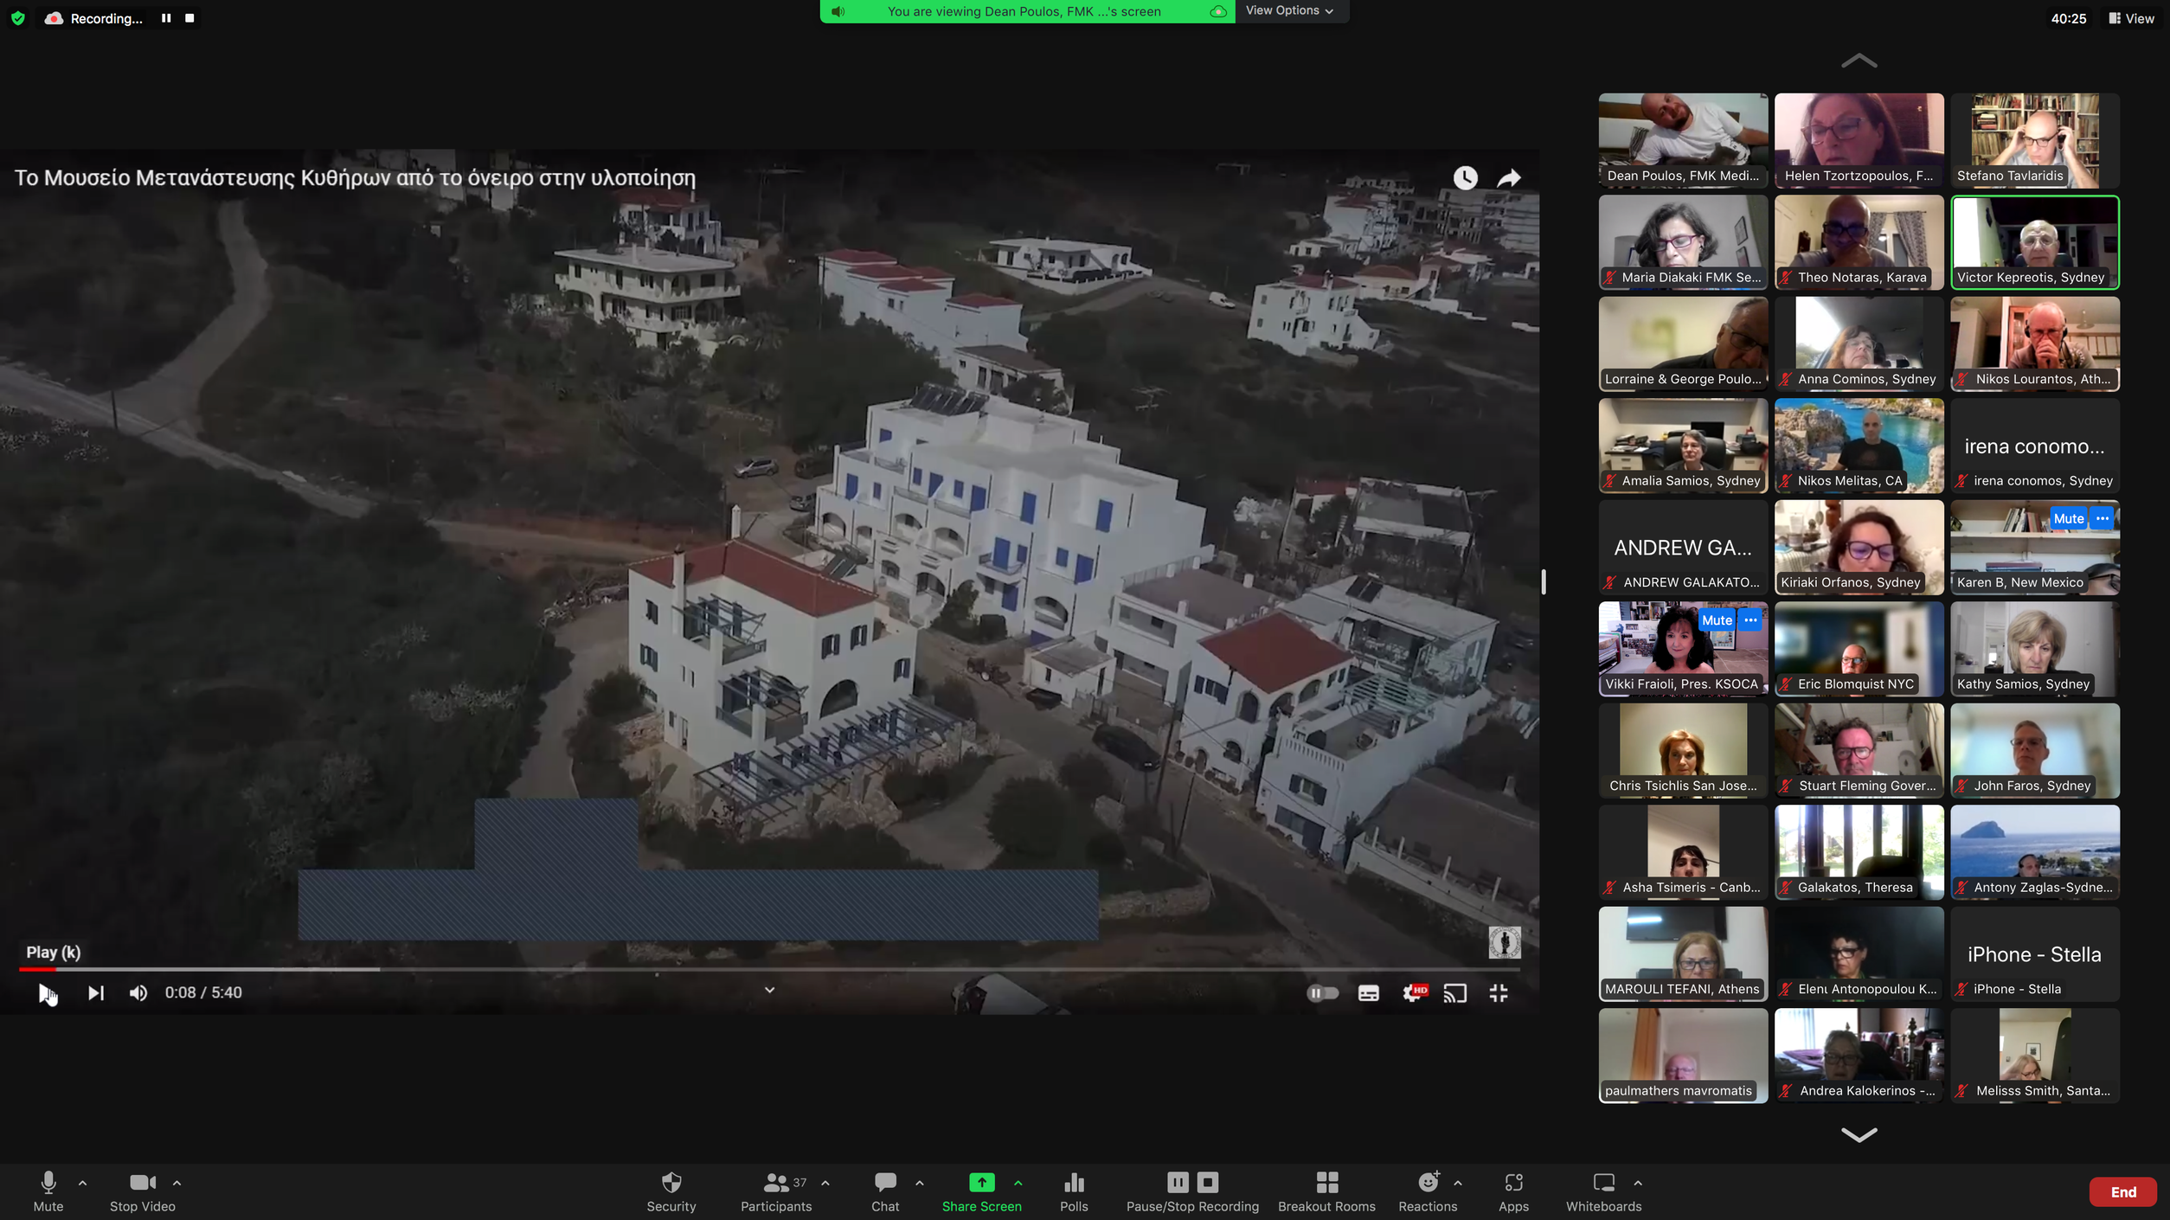Expand audio options arrow next to Mute
The image size is (2170, 1220).
point(83,1183)
